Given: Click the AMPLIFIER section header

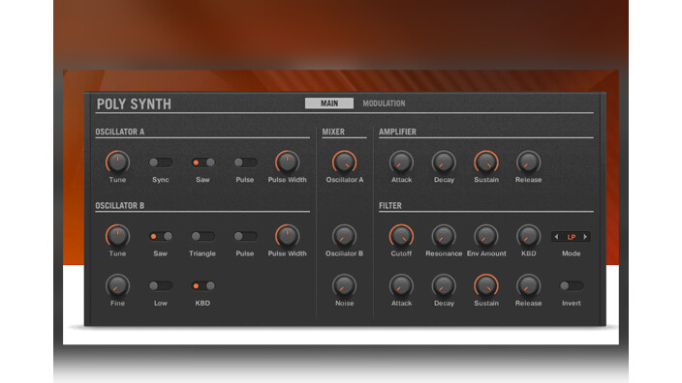Looking at the screenshot, I should (x=397, y=132).
